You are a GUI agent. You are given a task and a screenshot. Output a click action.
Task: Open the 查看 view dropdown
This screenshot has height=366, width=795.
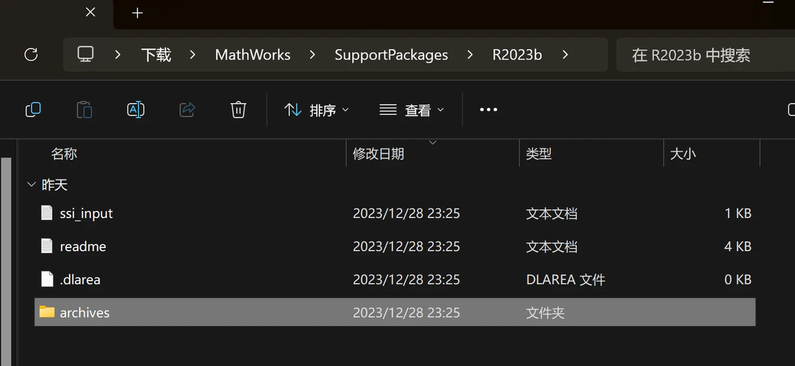pyautogui.click(x=412, y=109)
